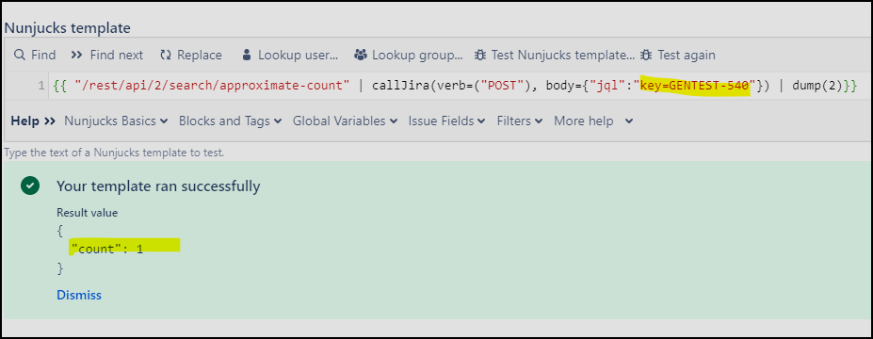Expand the Filters dropdown
The height and width of the screenshot is (339, 873).
520,121
